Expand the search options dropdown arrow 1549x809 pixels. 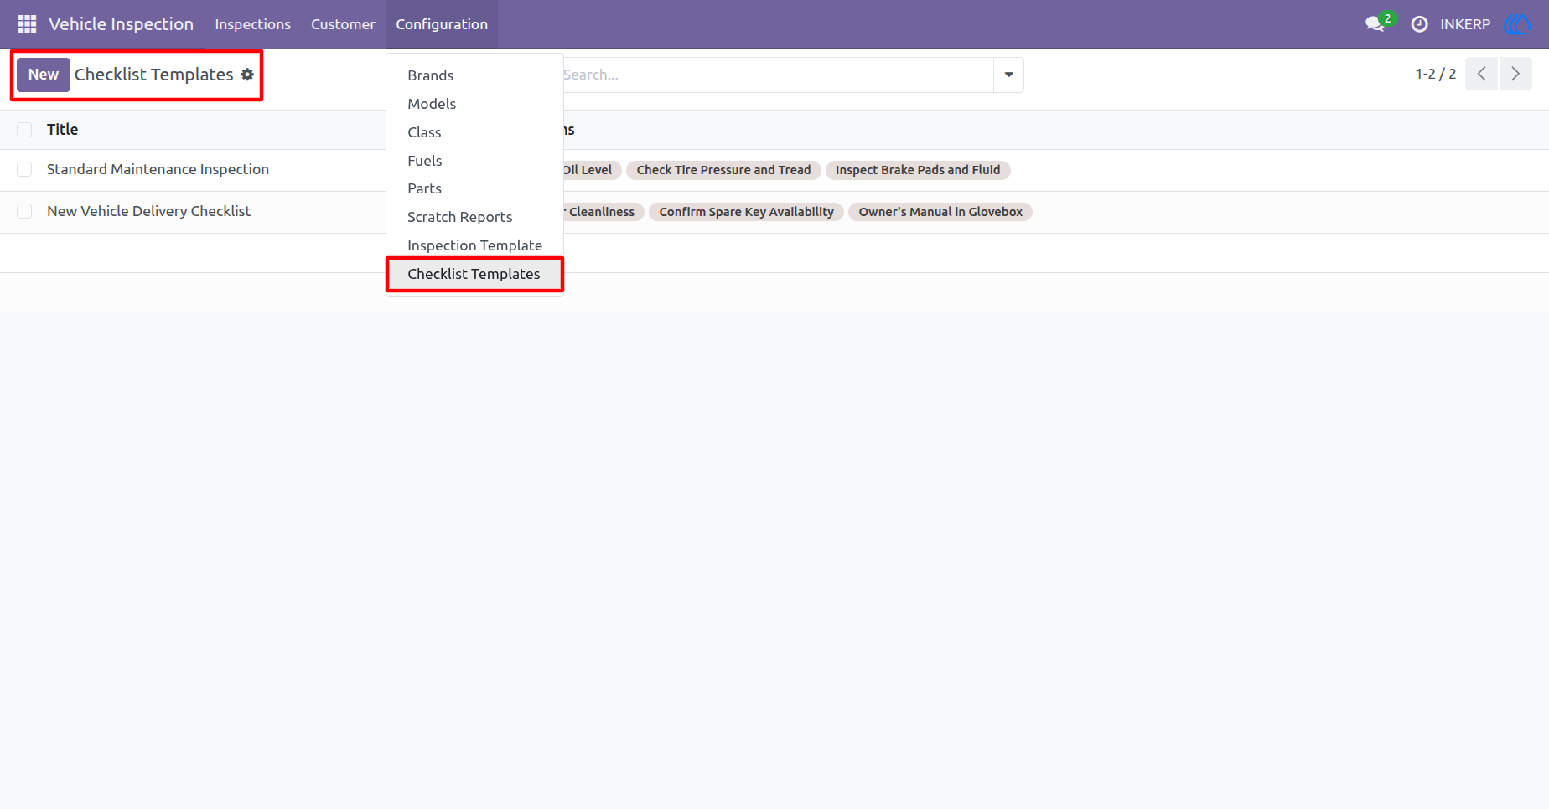(1008, 75)
